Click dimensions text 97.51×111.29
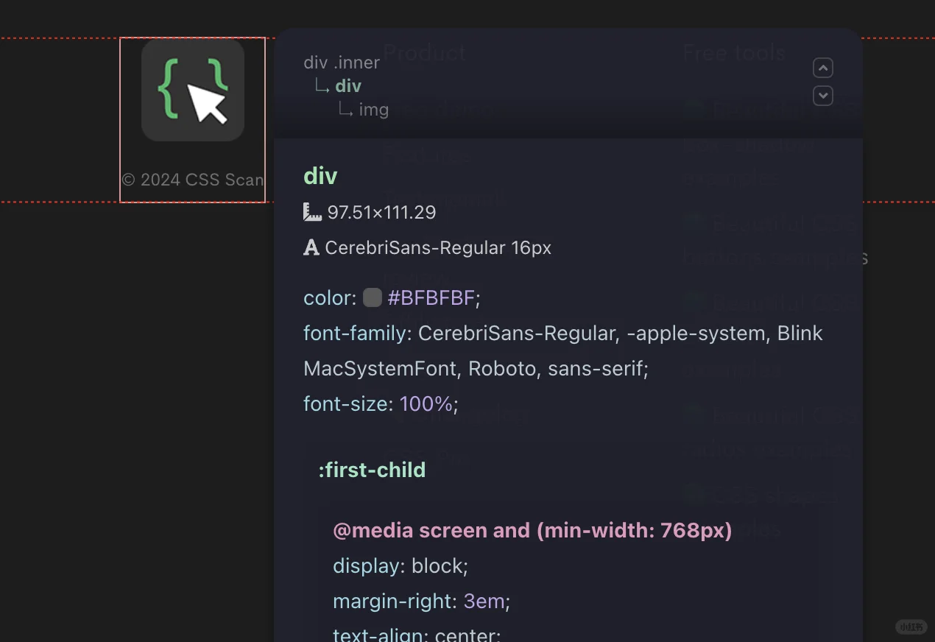The width and height of the screenshot is (935, 642). coord(381,213)
